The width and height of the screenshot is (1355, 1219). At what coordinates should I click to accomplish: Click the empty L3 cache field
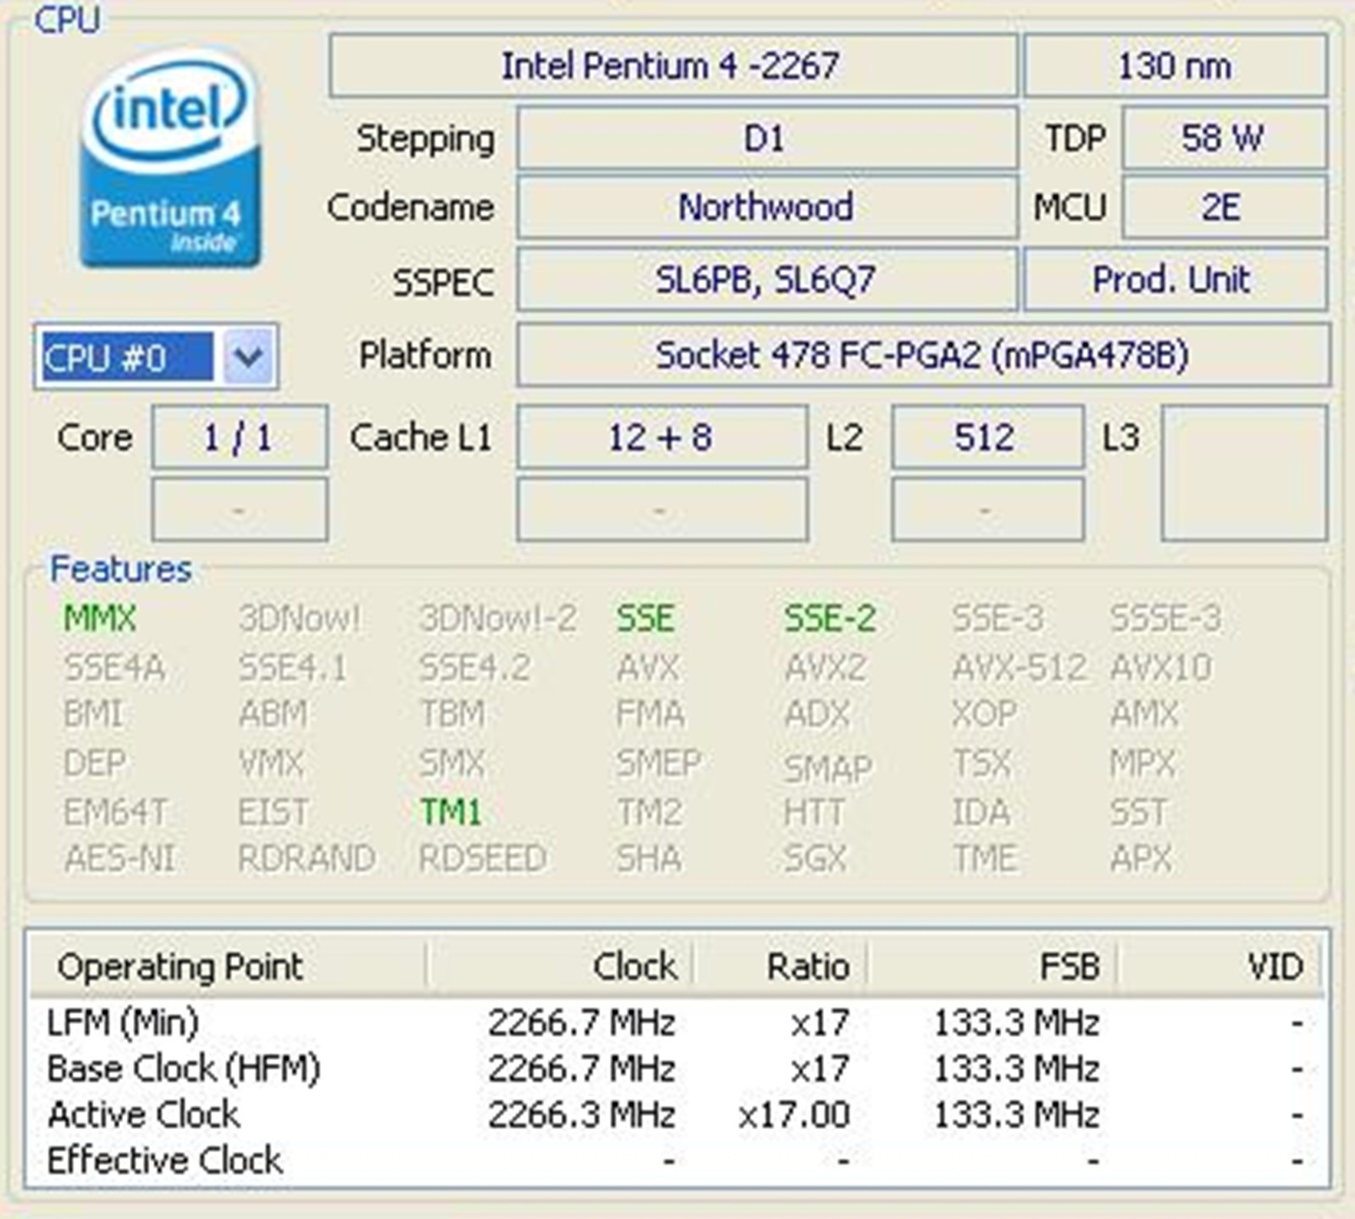pyautogui.click(x=1244, y=472)
